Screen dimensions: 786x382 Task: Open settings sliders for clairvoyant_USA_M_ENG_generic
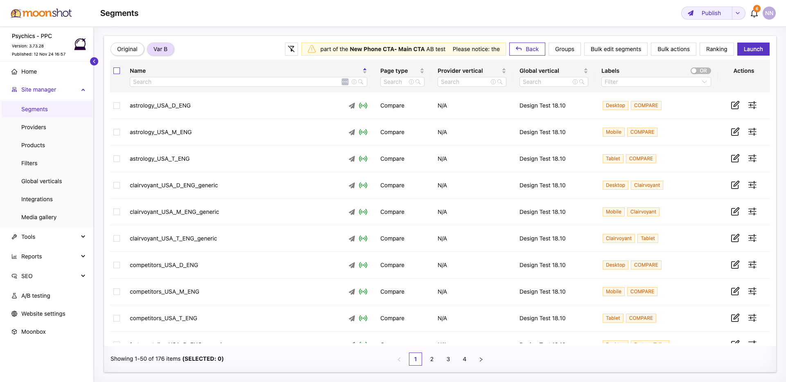pyautogui.click(x=752, y=211)
